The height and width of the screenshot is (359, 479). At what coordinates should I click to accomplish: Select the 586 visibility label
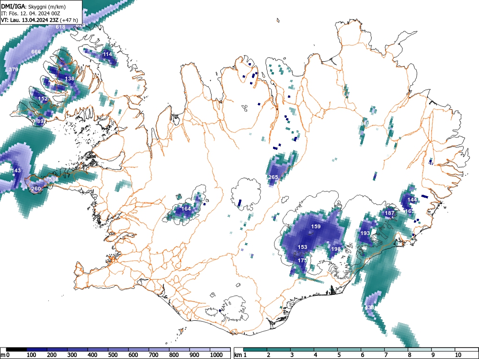click(54, 179)
